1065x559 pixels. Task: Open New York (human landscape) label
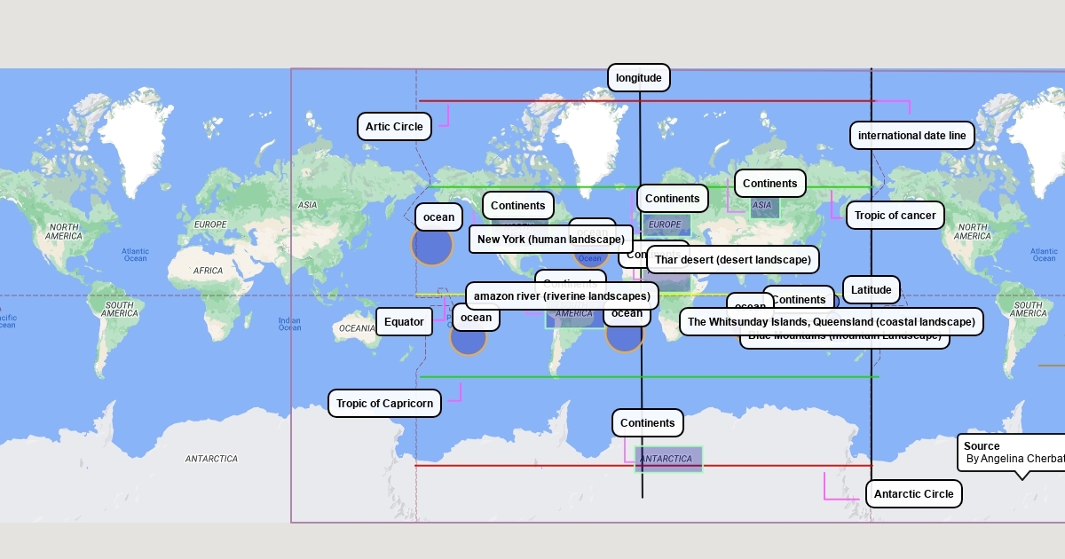click(x=550, y=240)
